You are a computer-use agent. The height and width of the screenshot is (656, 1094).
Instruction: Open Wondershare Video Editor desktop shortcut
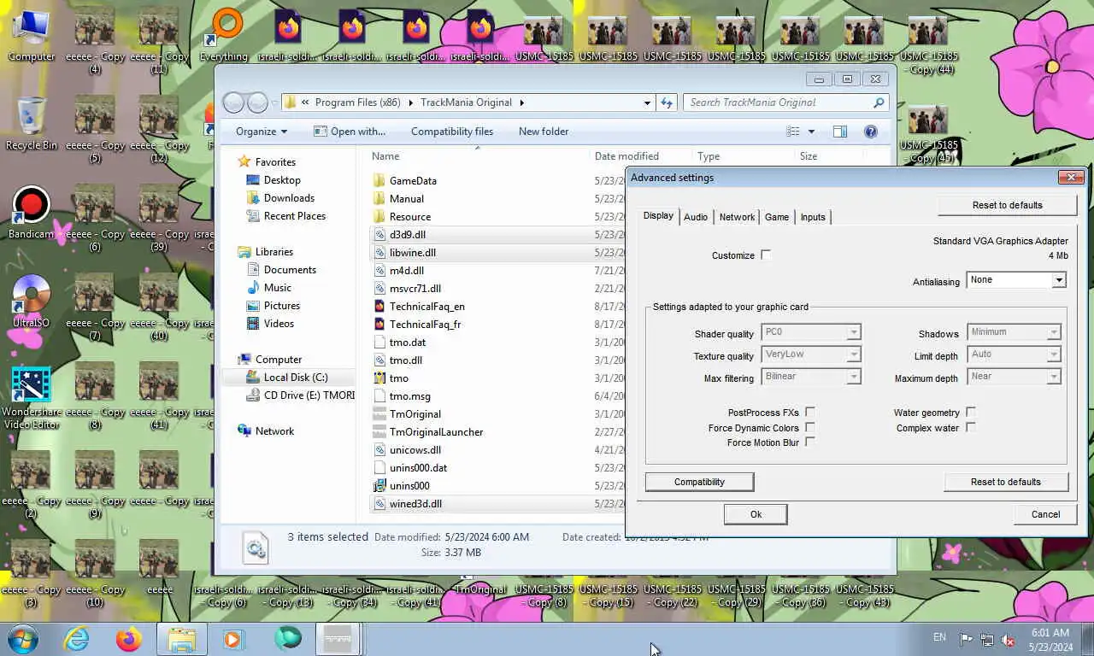[32, 396]
